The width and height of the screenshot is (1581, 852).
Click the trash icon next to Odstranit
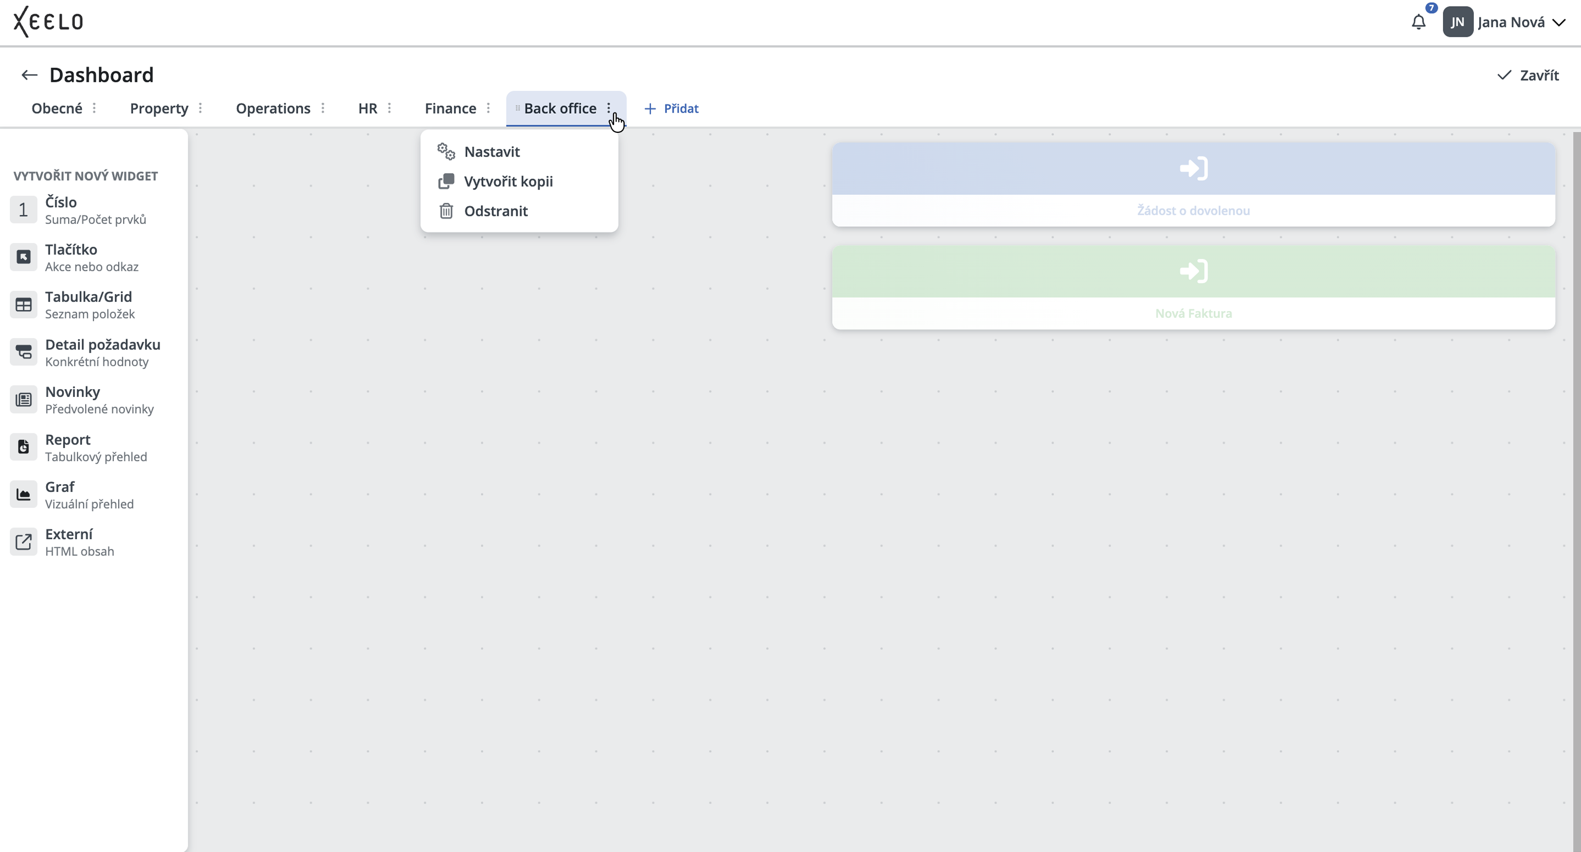[x=446, y=211]
